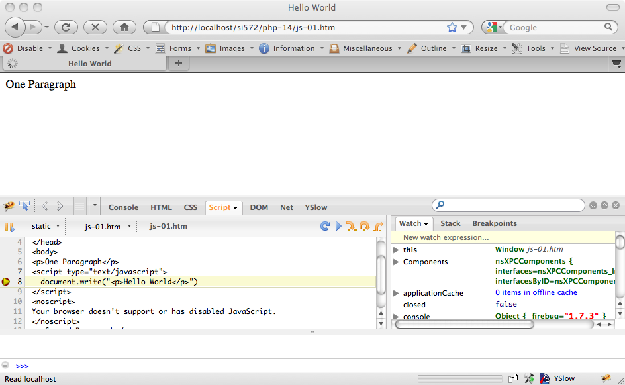Image resolution: width=625 pixels, height=385 pixels.
Task: Click the Google search magnifier icon
Action: coord(608,27)
